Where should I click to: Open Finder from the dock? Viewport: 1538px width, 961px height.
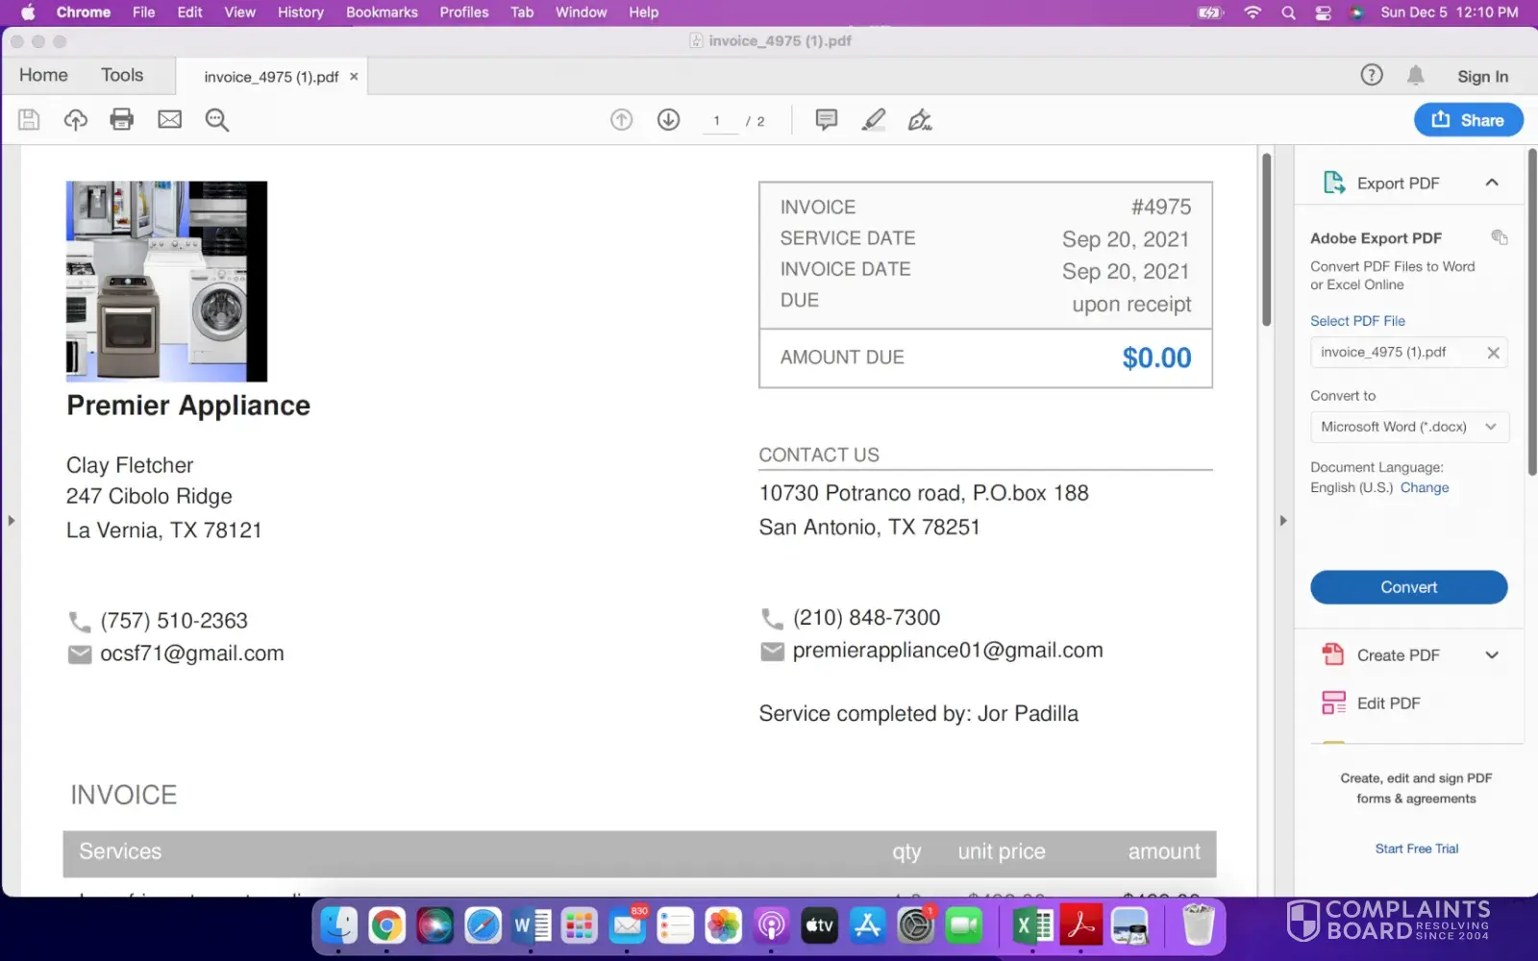(338, 925)
